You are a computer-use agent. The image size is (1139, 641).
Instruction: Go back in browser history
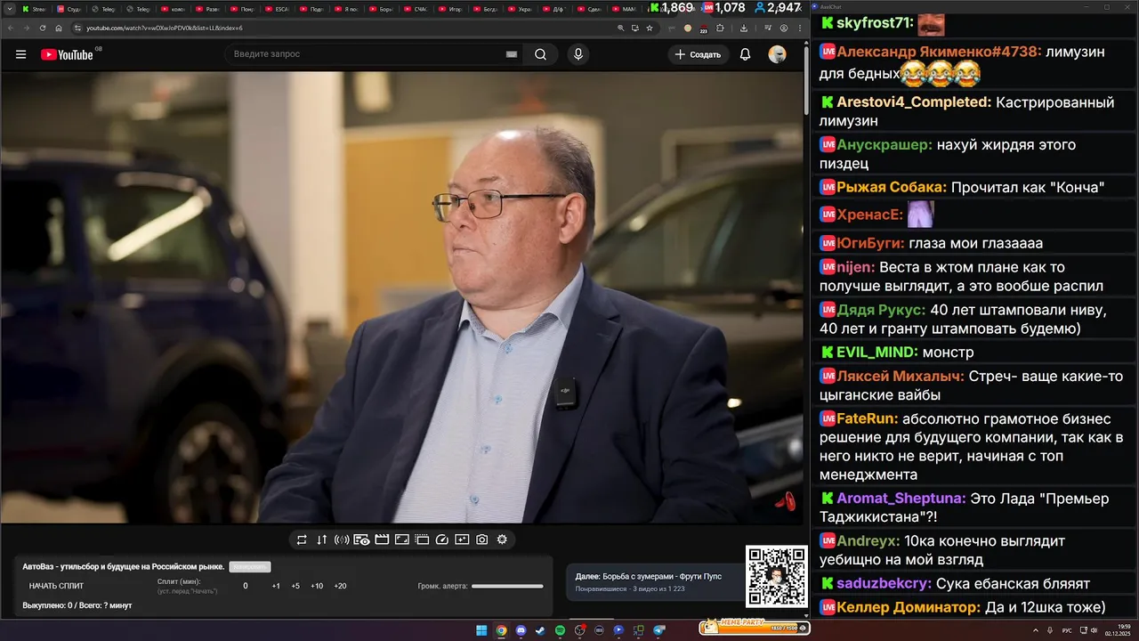click(x=9, y=28)
